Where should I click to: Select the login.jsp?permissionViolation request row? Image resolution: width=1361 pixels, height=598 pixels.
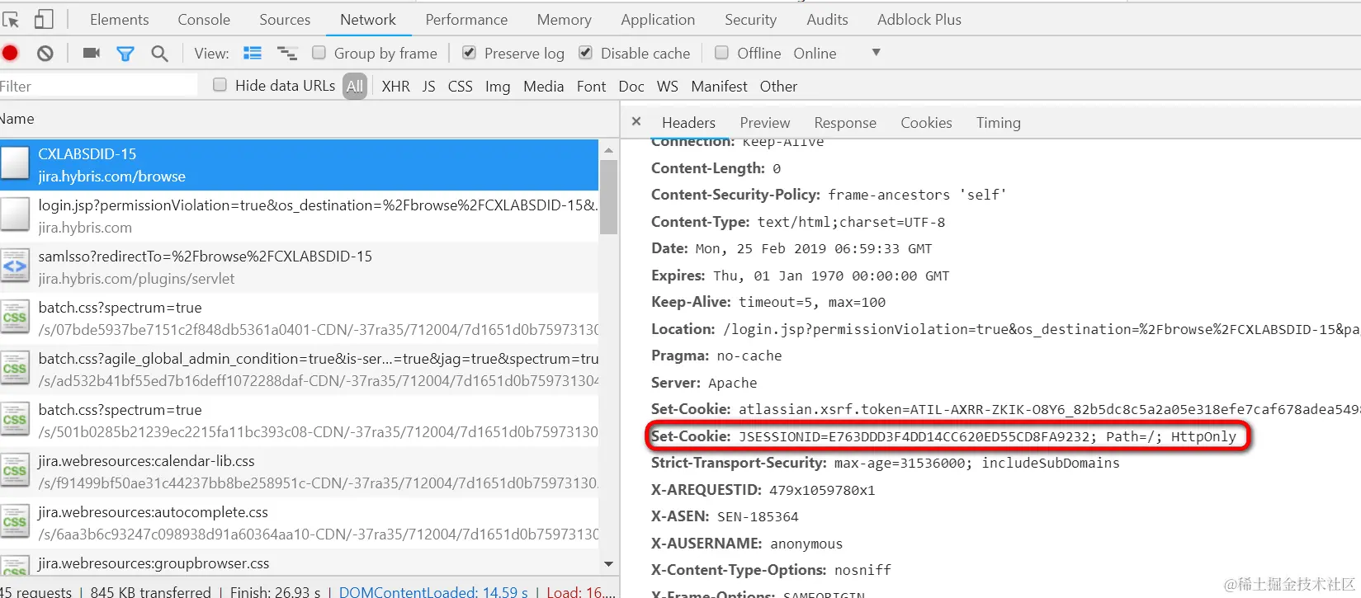coord(299,215)
